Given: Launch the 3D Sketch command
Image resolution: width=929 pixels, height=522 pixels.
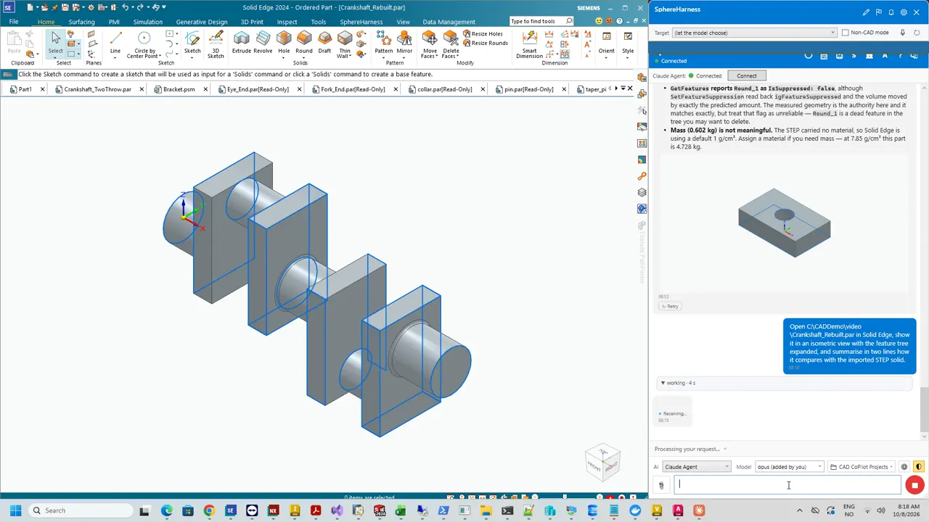Looking at the screenshot, I should (216, 43).
